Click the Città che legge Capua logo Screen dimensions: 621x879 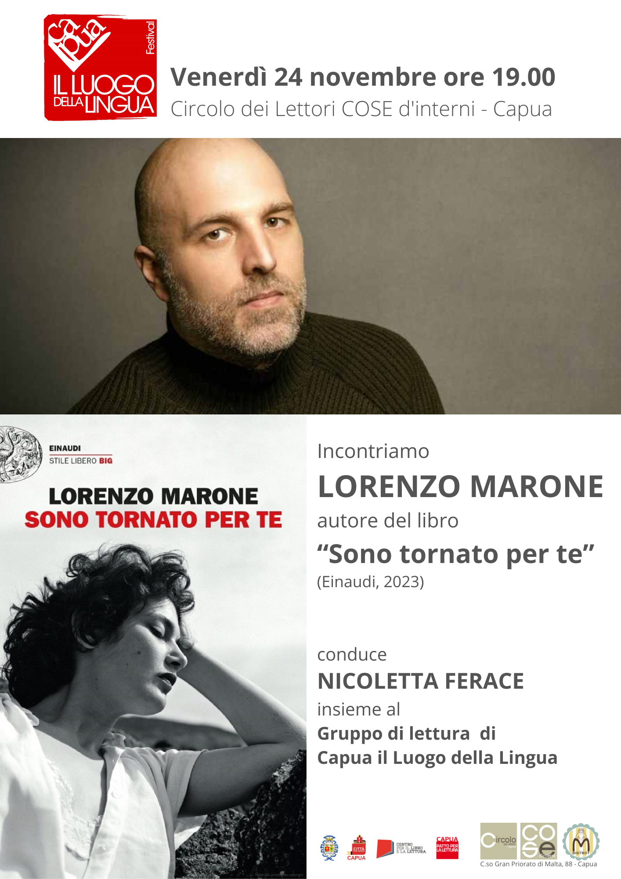coord(357,848)
